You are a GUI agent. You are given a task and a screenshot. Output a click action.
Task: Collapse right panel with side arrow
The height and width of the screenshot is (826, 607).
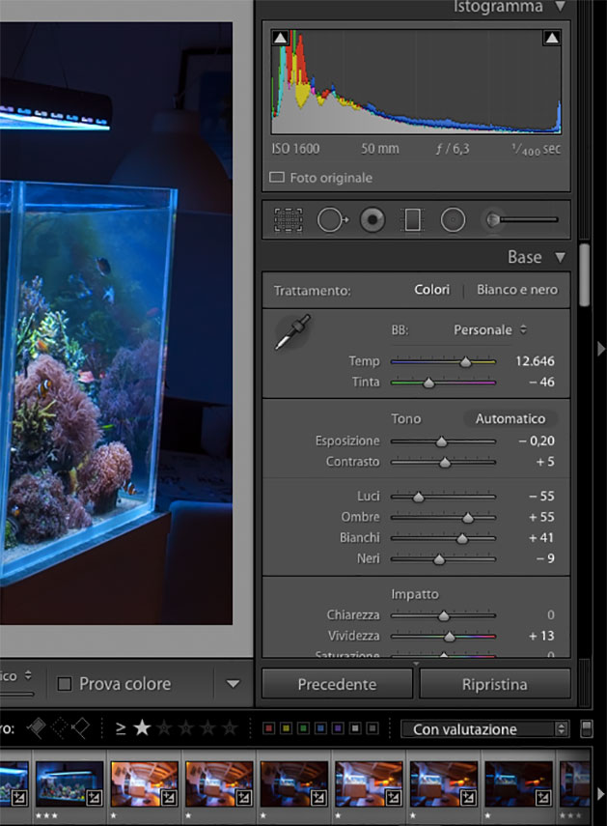coord(600,349)
